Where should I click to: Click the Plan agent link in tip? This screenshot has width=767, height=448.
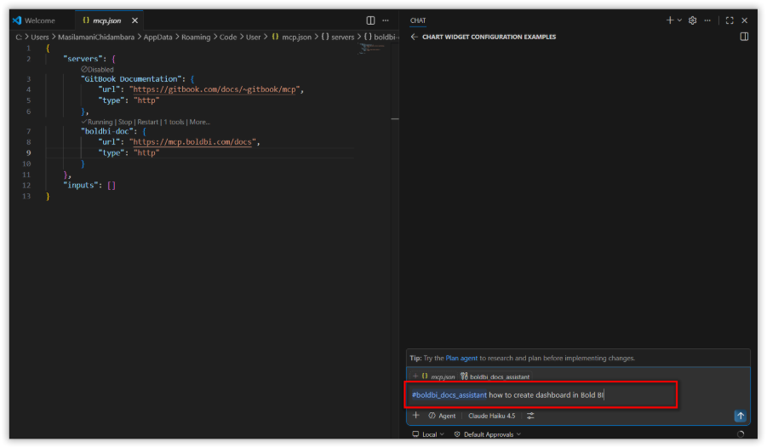[461, 359]
